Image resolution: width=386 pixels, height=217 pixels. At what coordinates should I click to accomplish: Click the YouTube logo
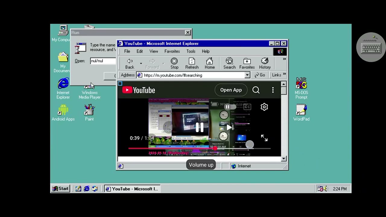[139, 90]
